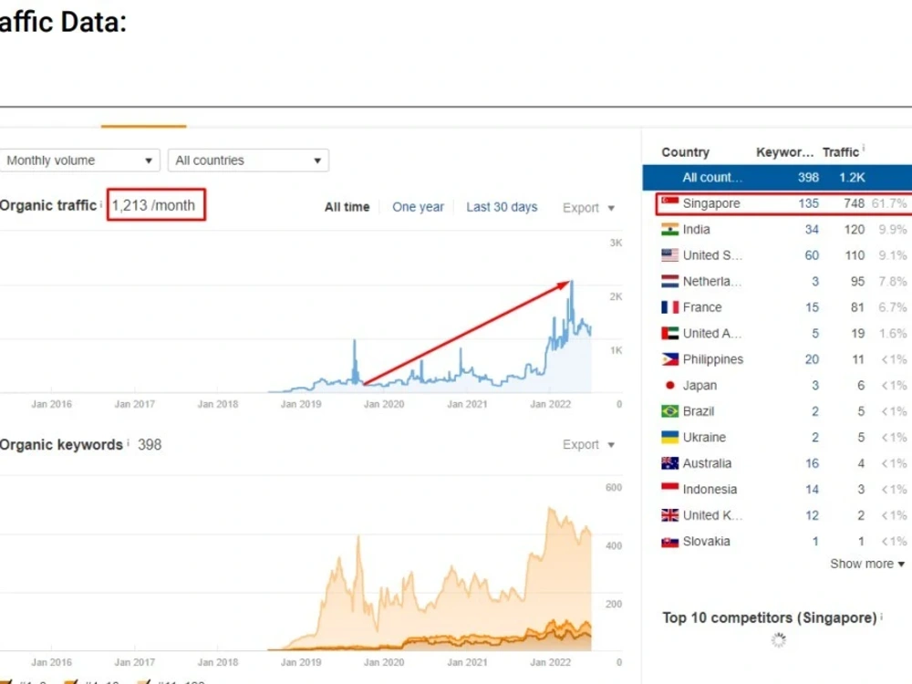Open India keywords count 34
Screen dimensions: 912x684
point(812,229)
